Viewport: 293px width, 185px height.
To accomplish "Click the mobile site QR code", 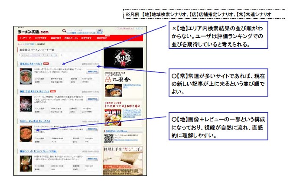I will [x=109, y=139].
